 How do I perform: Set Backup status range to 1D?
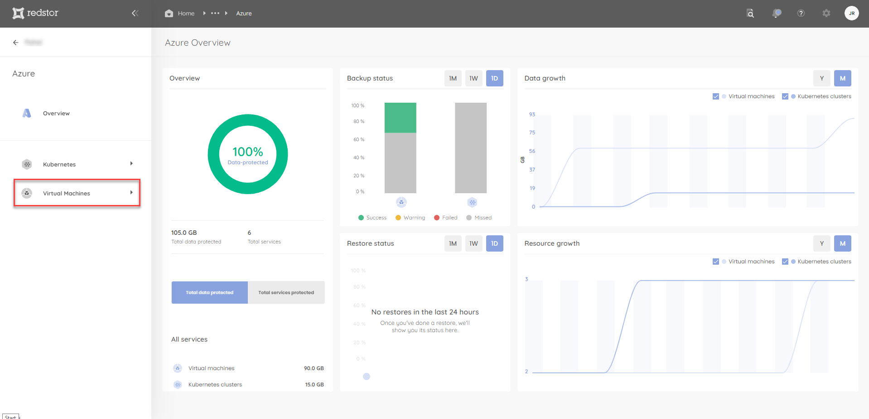point(495,78)
